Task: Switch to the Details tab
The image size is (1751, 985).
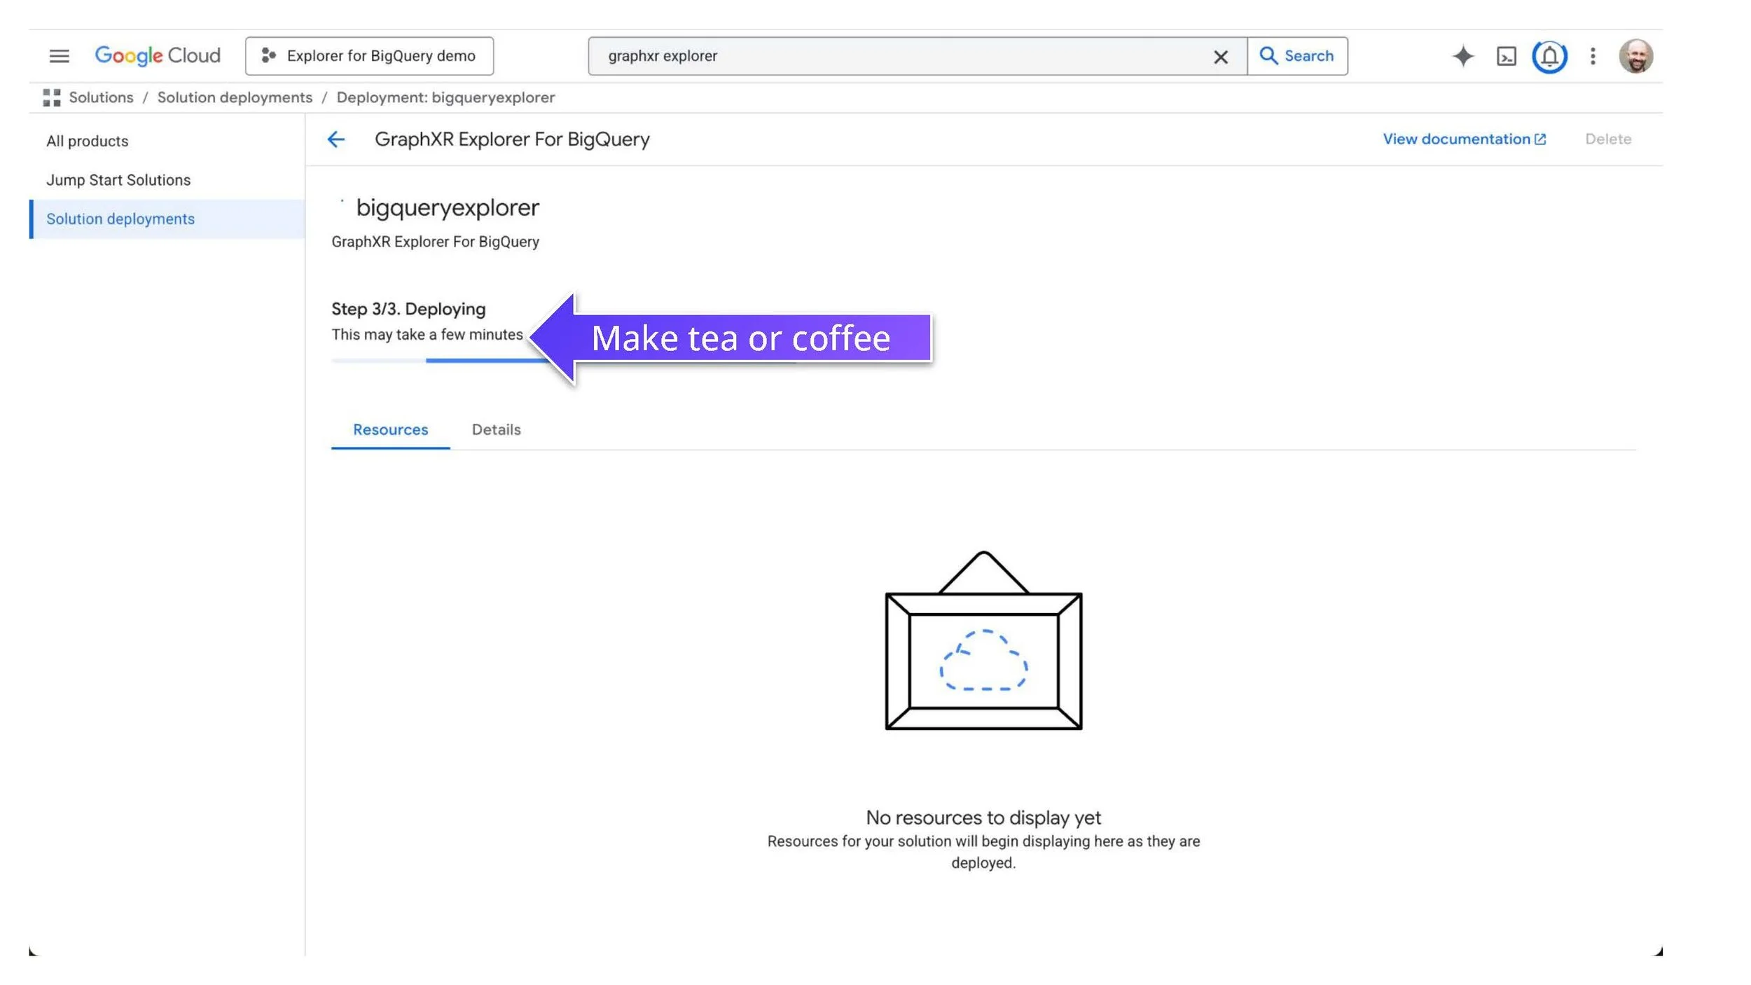Action: [496, 429]
